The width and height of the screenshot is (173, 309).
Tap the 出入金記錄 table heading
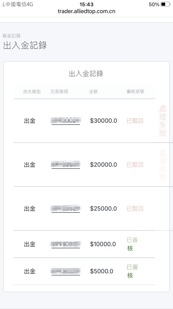coord(86,74)
